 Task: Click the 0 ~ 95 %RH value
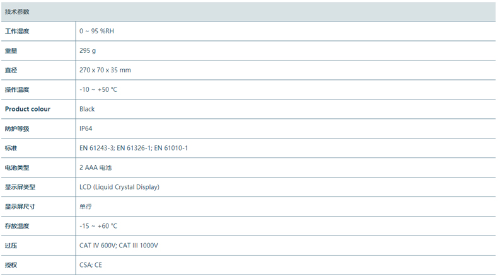point(96,31)
